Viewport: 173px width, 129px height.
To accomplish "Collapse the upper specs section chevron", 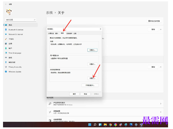I will point(161,30).
